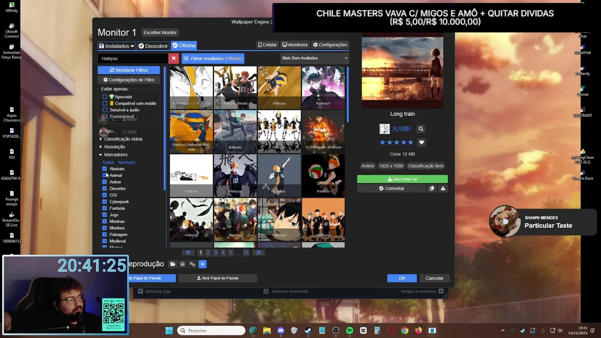This screenshot has height=338, width=601.
Task: Rate wallpaper with fifth star
Action: coord(411,142)
